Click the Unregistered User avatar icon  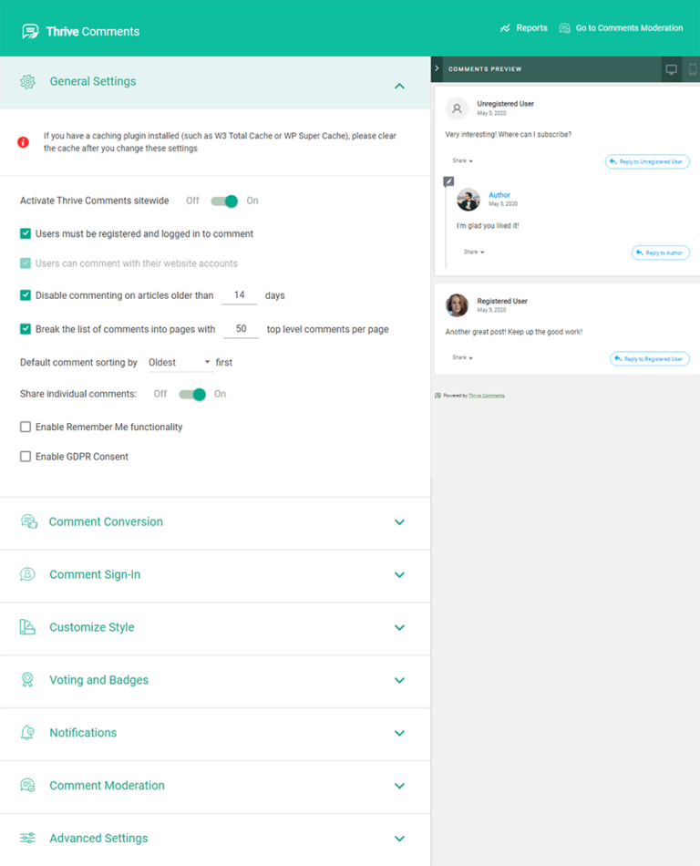pyautogui.click(x=458, y=108)
